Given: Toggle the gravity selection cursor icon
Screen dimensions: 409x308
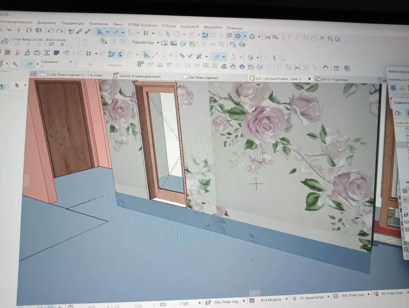Looking at the screenshot, I should coord(120,54).
